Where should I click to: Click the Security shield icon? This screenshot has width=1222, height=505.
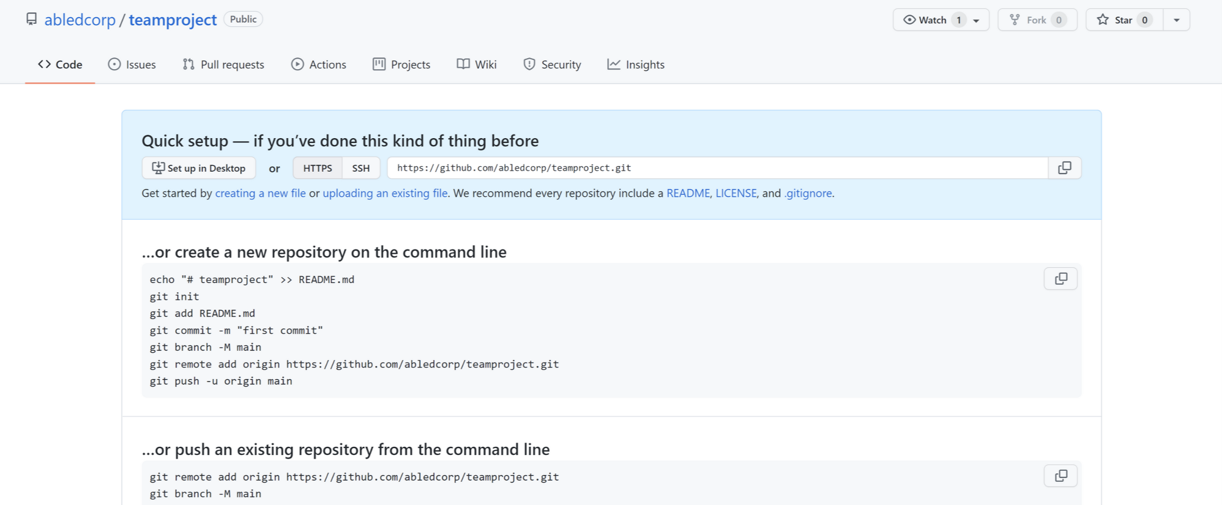(x=529, y=64)
